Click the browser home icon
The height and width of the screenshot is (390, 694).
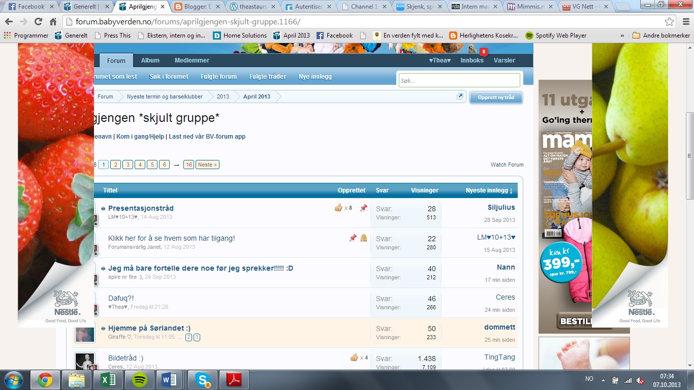click(x=53, y=22)
